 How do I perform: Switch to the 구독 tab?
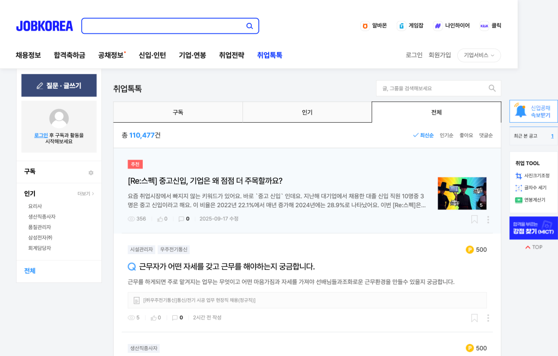pyautogui.click(x=178, y=112)
